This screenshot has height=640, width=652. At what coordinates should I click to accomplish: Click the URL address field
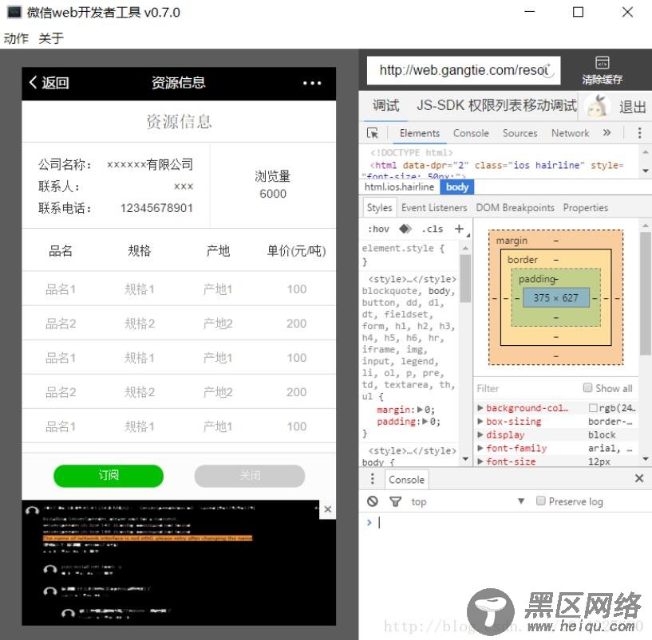point(464,70)
